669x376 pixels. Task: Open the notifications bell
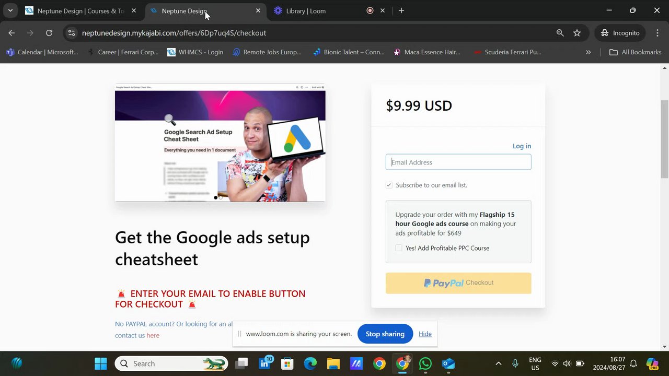633,363
